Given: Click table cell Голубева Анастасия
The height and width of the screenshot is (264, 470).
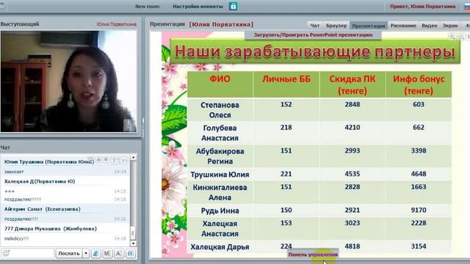Looking at the screenshot, I should pyautogui.click(x=220, y=133).
